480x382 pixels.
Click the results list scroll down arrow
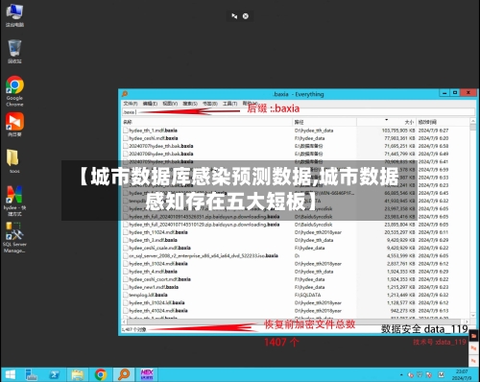pos(473,316)
